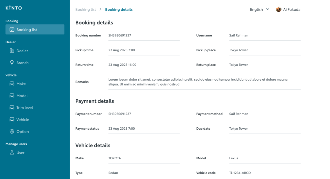Click the Trim level car icon
The width and height of the screenshot is (330, 179).
[12, 108]
